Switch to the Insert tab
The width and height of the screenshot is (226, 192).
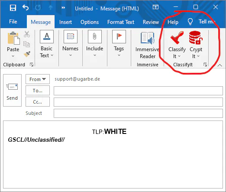pyautogui.click(x=65, y=22)
